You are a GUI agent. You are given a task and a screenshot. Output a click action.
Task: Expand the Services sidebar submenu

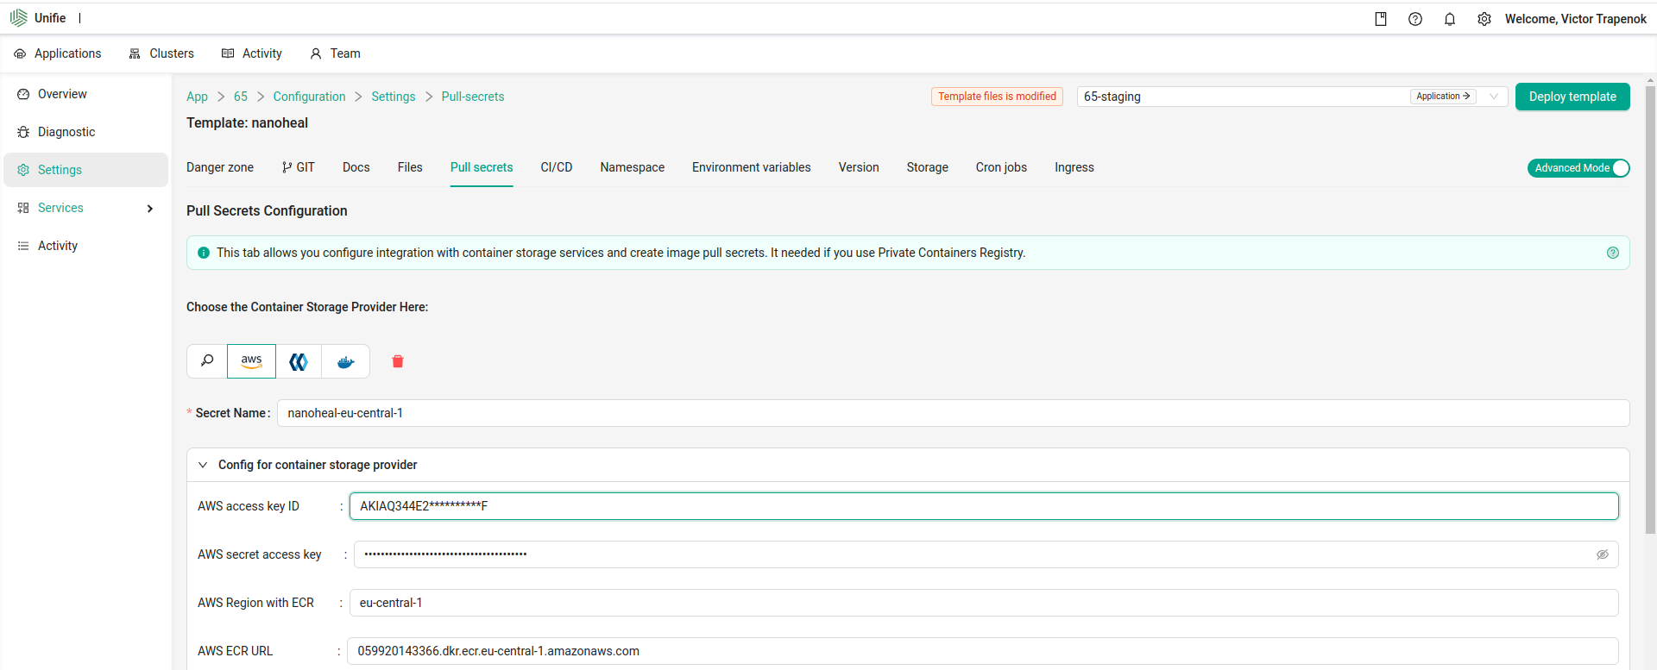coord(150,208)
